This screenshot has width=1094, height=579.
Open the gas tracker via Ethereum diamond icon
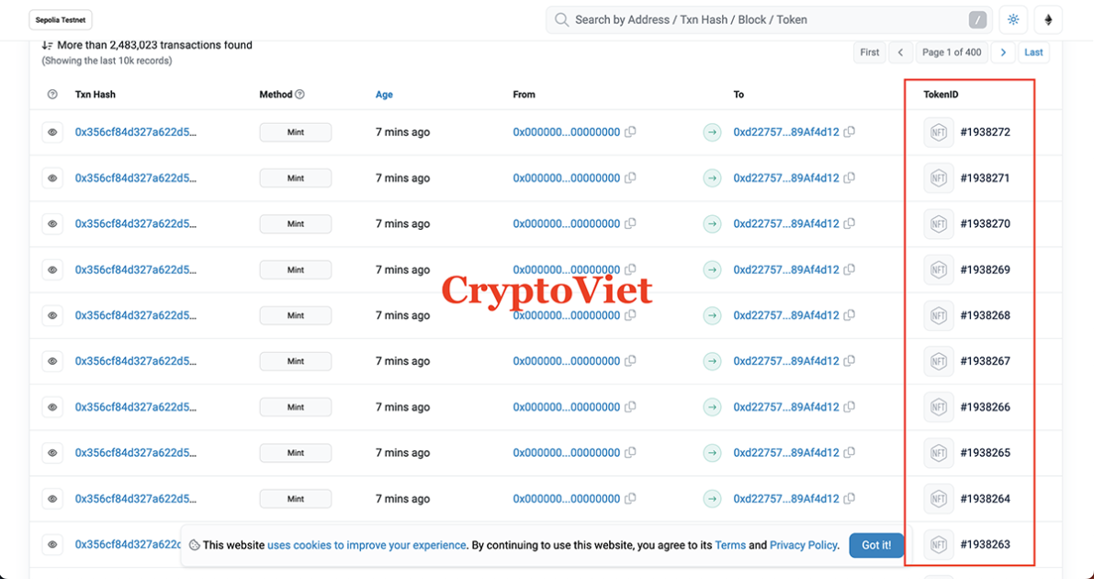pyautogui.click(x=1048, y=19)
